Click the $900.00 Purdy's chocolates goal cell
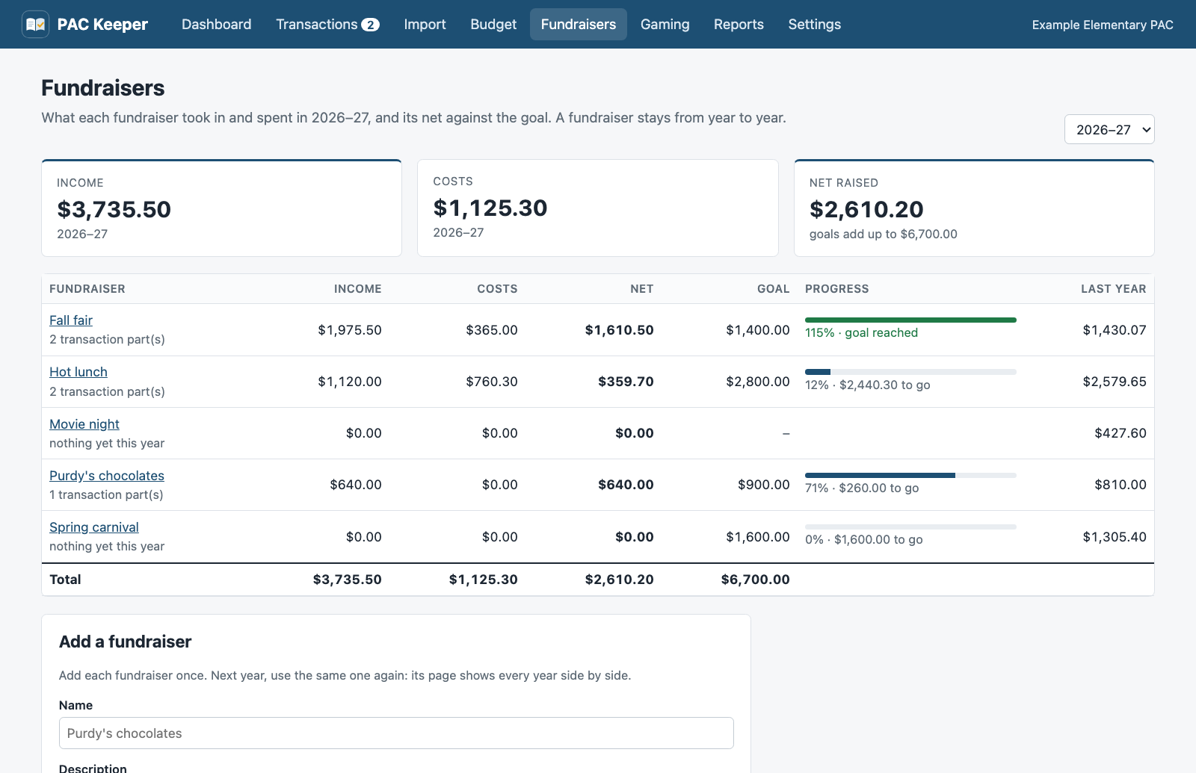This screenshot has width=1196, height=773. [x=764, y=485]
